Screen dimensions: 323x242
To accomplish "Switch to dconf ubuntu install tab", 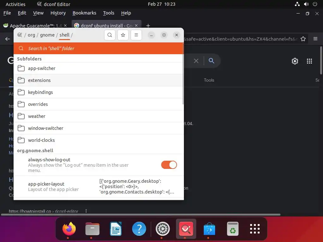I will point(106,26).
